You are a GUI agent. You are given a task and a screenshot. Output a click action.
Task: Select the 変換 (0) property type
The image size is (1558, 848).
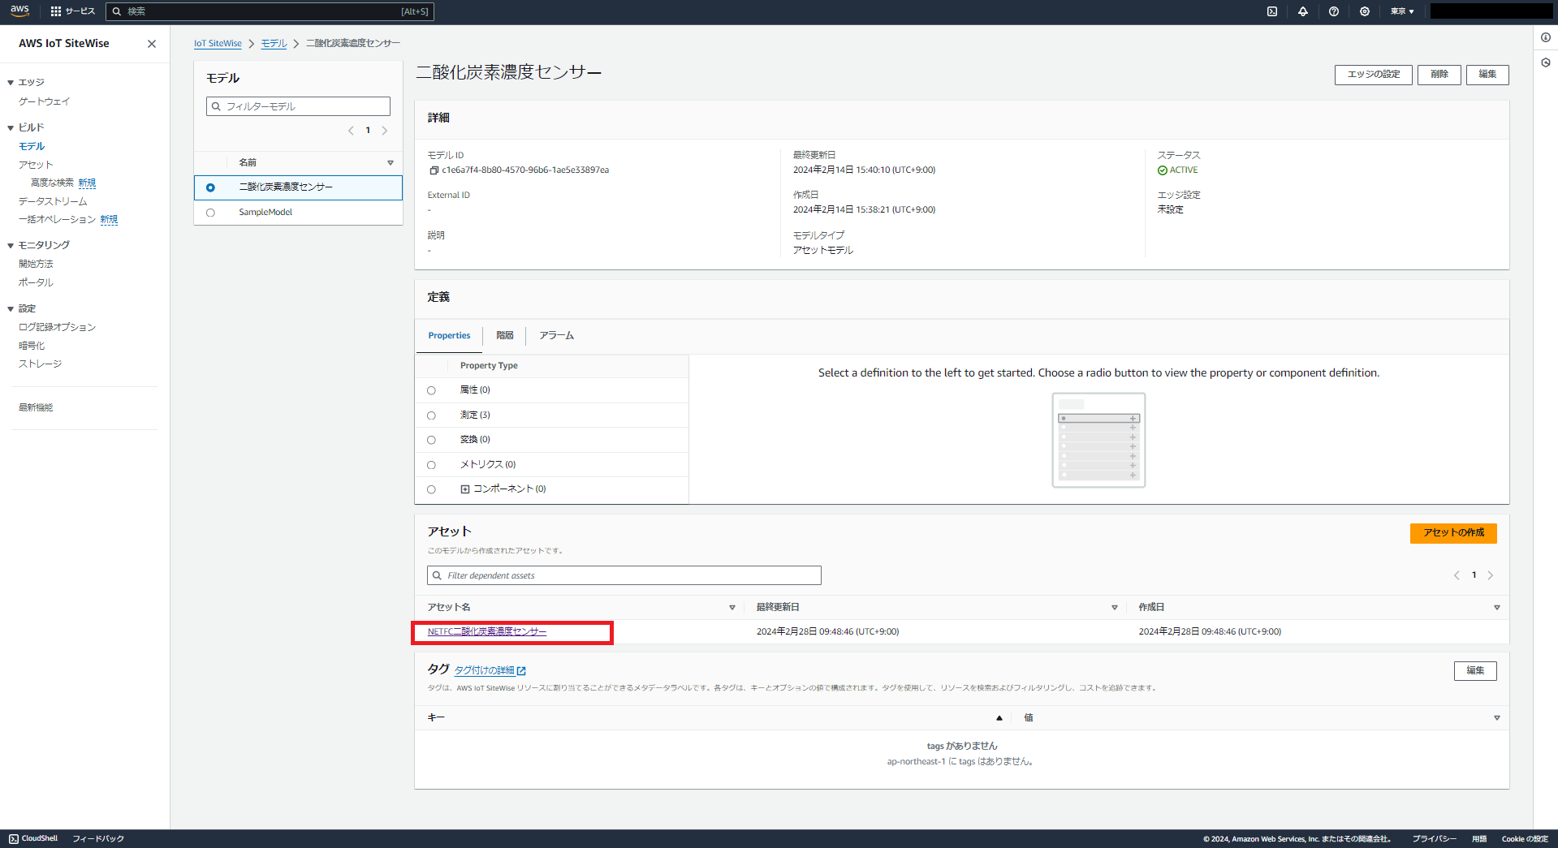[x=431, y=440]
